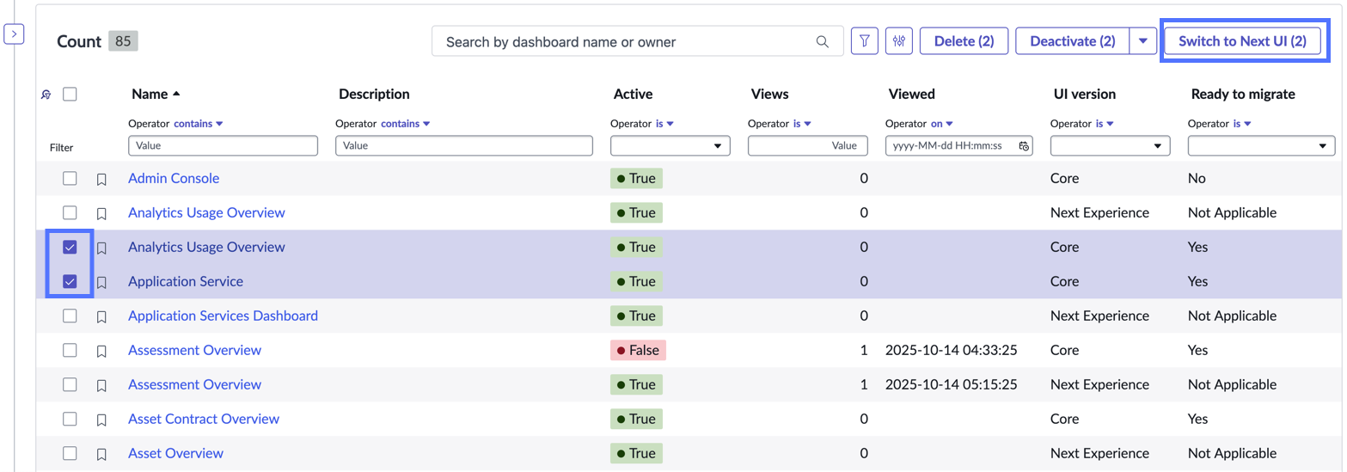Image resolution: width=1347 pixels, height=472 pixels.
Task: Check the Asset Overview row checkbox
Action: (70, 453)
